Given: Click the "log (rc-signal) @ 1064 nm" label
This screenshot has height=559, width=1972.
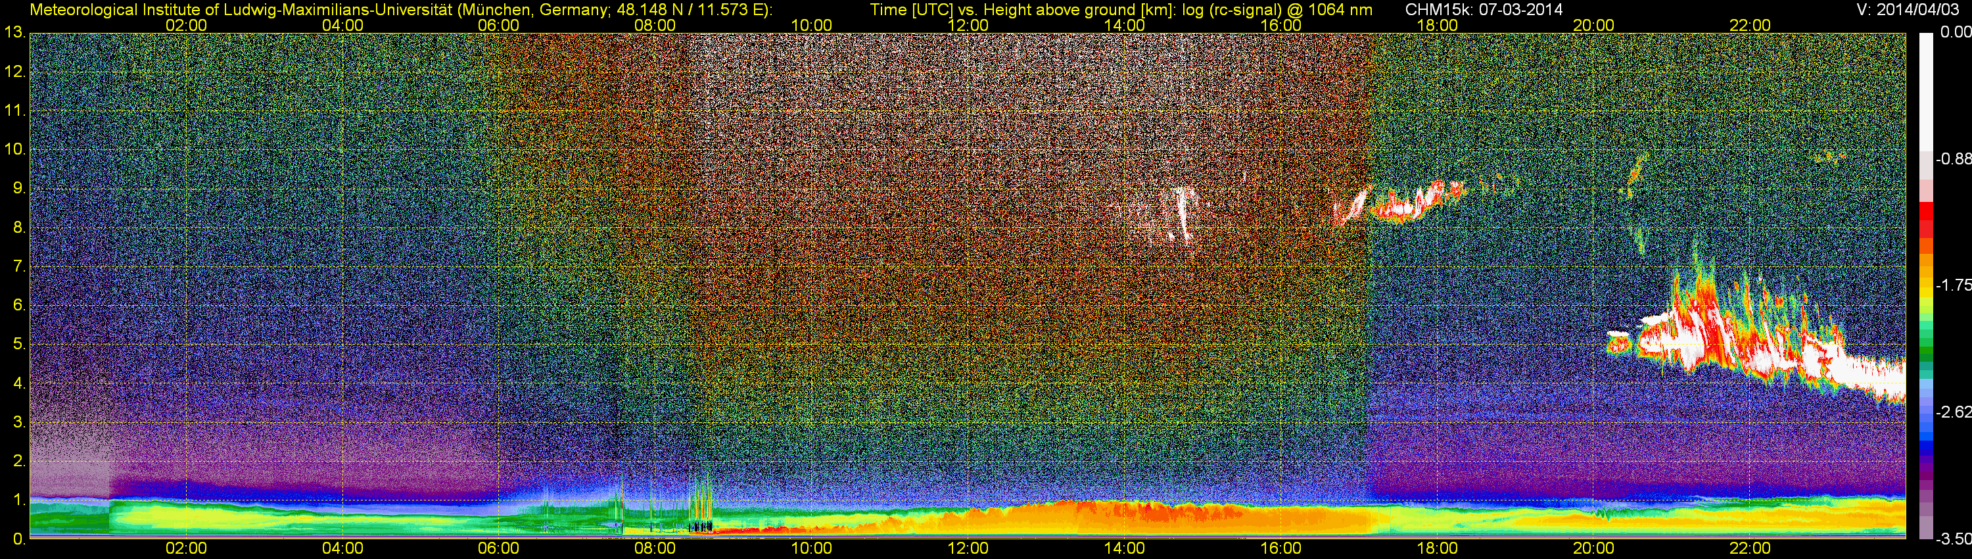Looking at the screenshot, I should tap(1279, 10).
